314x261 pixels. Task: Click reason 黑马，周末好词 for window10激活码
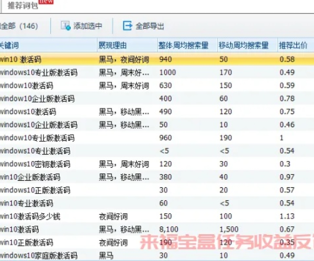[x=124, y=86]
